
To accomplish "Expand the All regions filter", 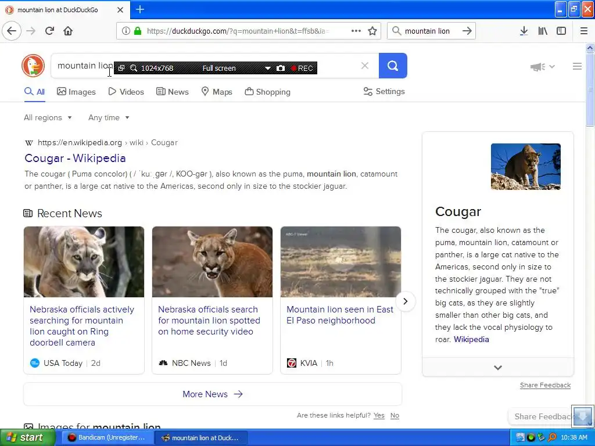I will point(48,117).
